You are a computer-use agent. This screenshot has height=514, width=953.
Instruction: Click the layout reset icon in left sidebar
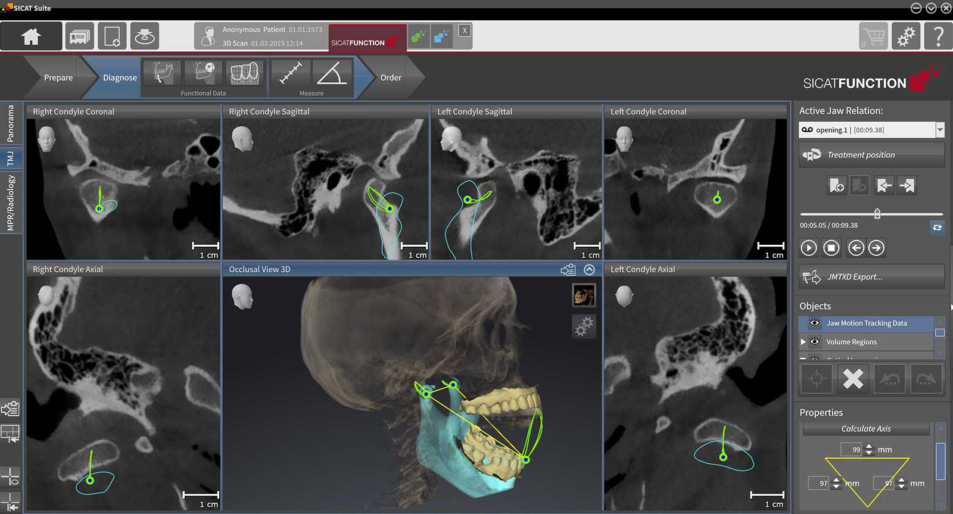11,434
